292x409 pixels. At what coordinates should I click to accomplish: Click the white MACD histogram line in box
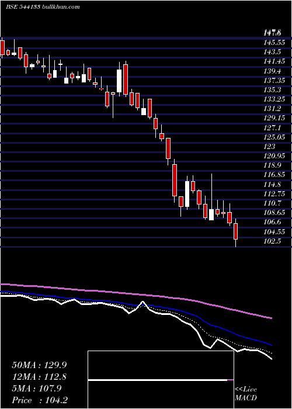(158, 380)
